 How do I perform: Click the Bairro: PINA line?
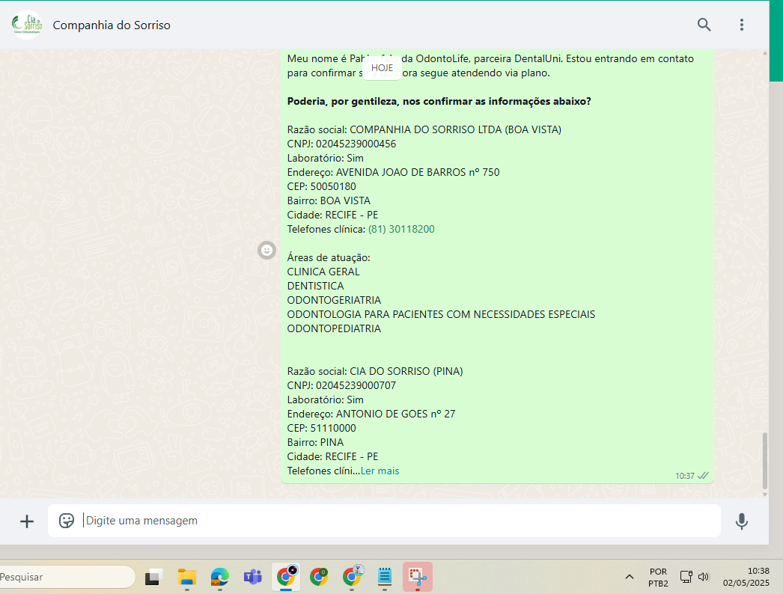point(316,442)
